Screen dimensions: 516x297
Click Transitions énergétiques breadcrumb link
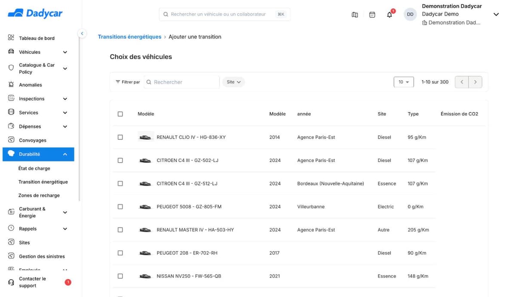coord(129,37)
